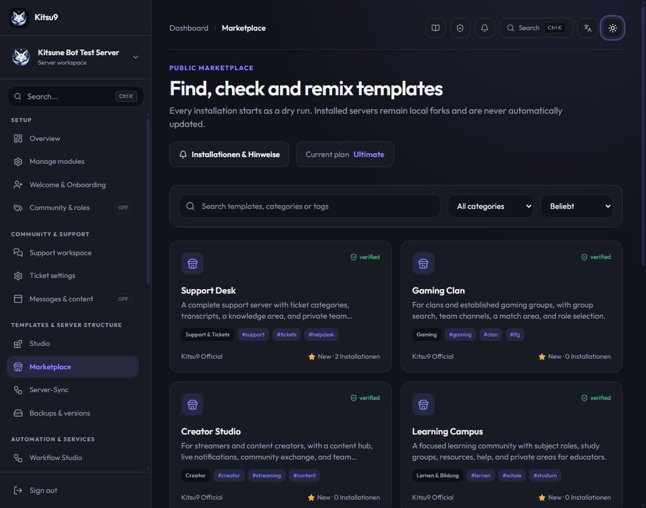Go to Overview in the sidebar
This screenshot has width=646, height=508.
tap(72, 138)
